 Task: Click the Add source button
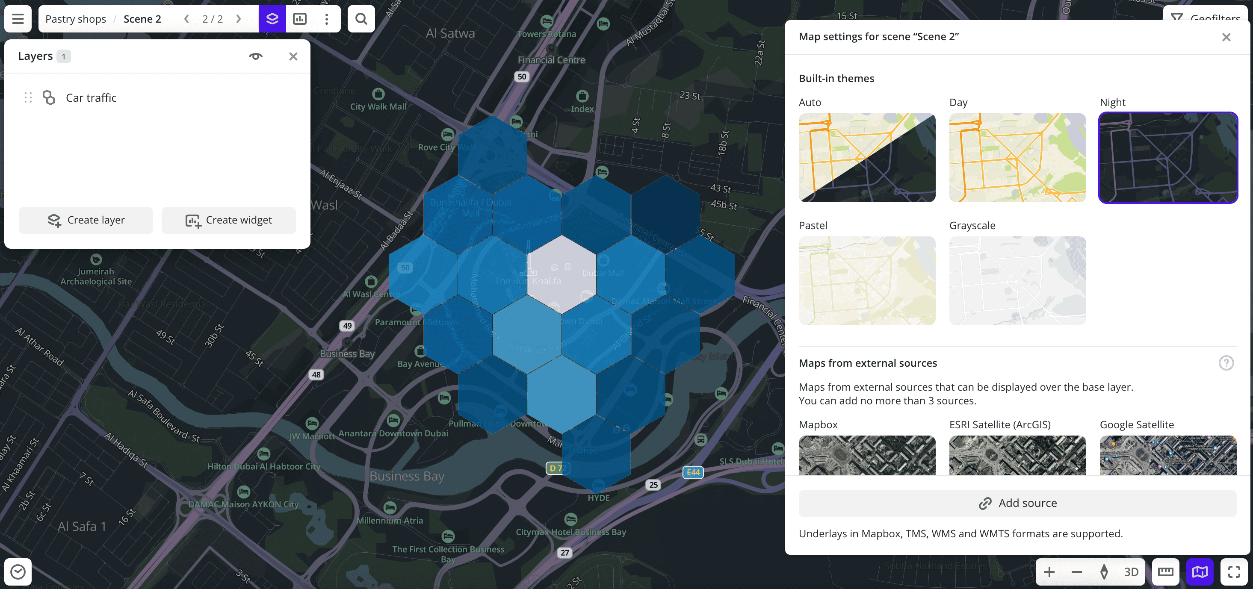(x=1017, y=503)
